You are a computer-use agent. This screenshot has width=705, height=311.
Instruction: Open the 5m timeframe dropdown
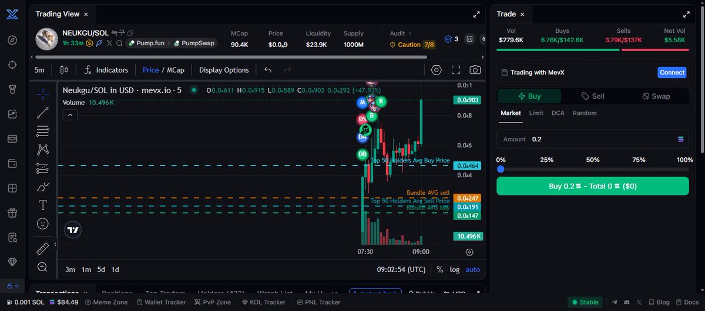pyautogui.click(x=39, y=70)
